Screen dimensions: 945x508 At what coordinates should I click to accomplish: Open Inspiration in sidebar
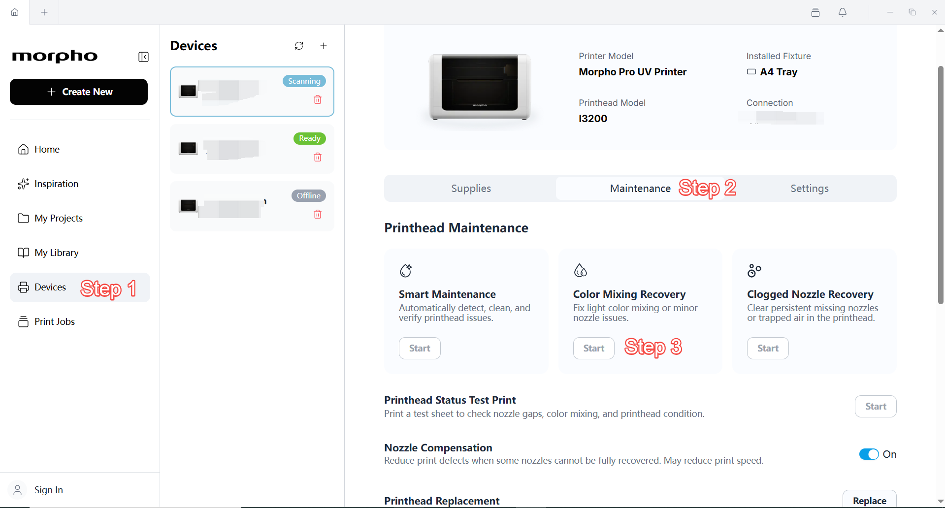80,184
